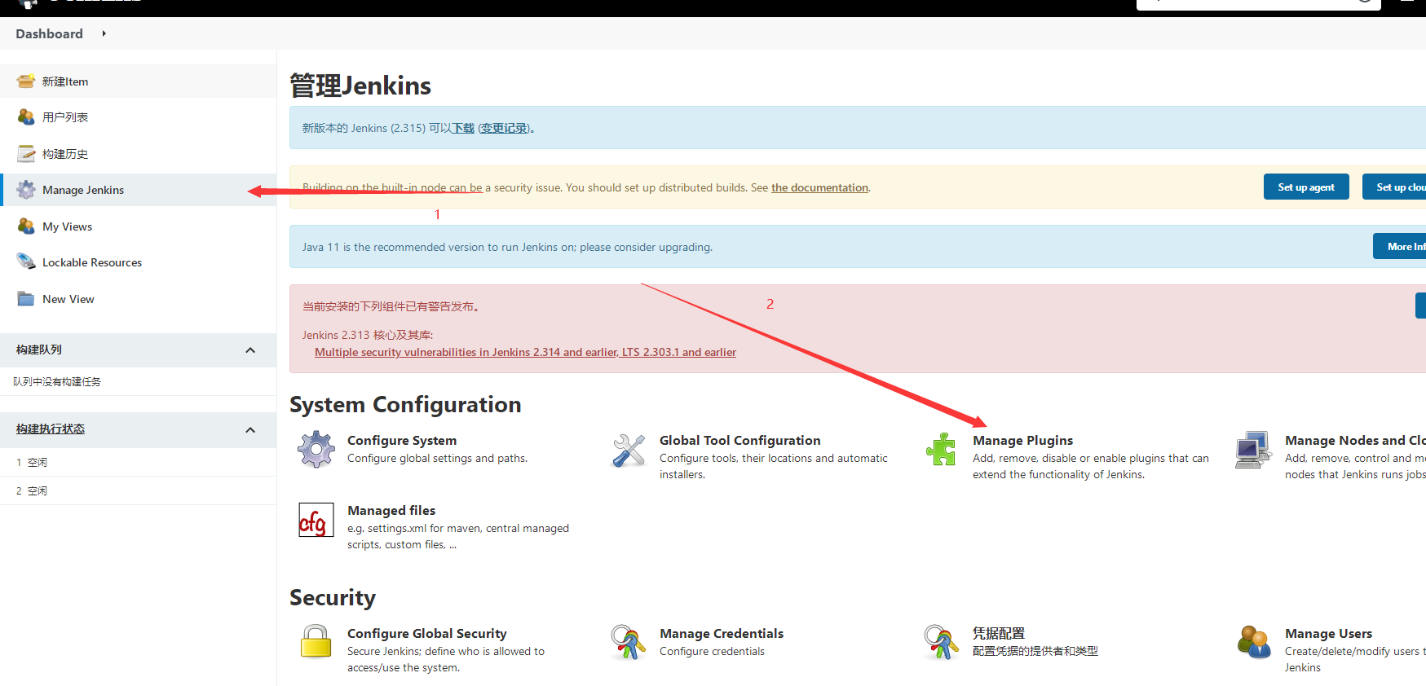Collapse the 构建执行状态 panel

click(250, 430)
